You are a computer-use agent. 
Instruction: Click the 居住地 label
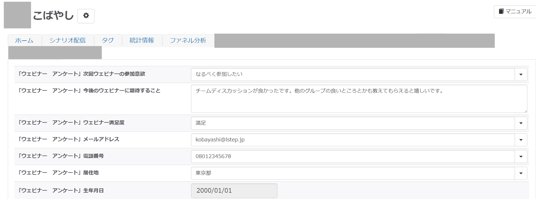[x=58, y=173]
